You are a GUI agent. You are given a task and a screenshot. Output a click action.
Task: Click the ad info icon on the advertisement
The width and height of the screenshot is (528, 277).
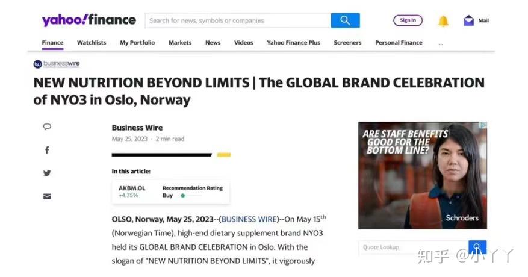click(483, 126)
